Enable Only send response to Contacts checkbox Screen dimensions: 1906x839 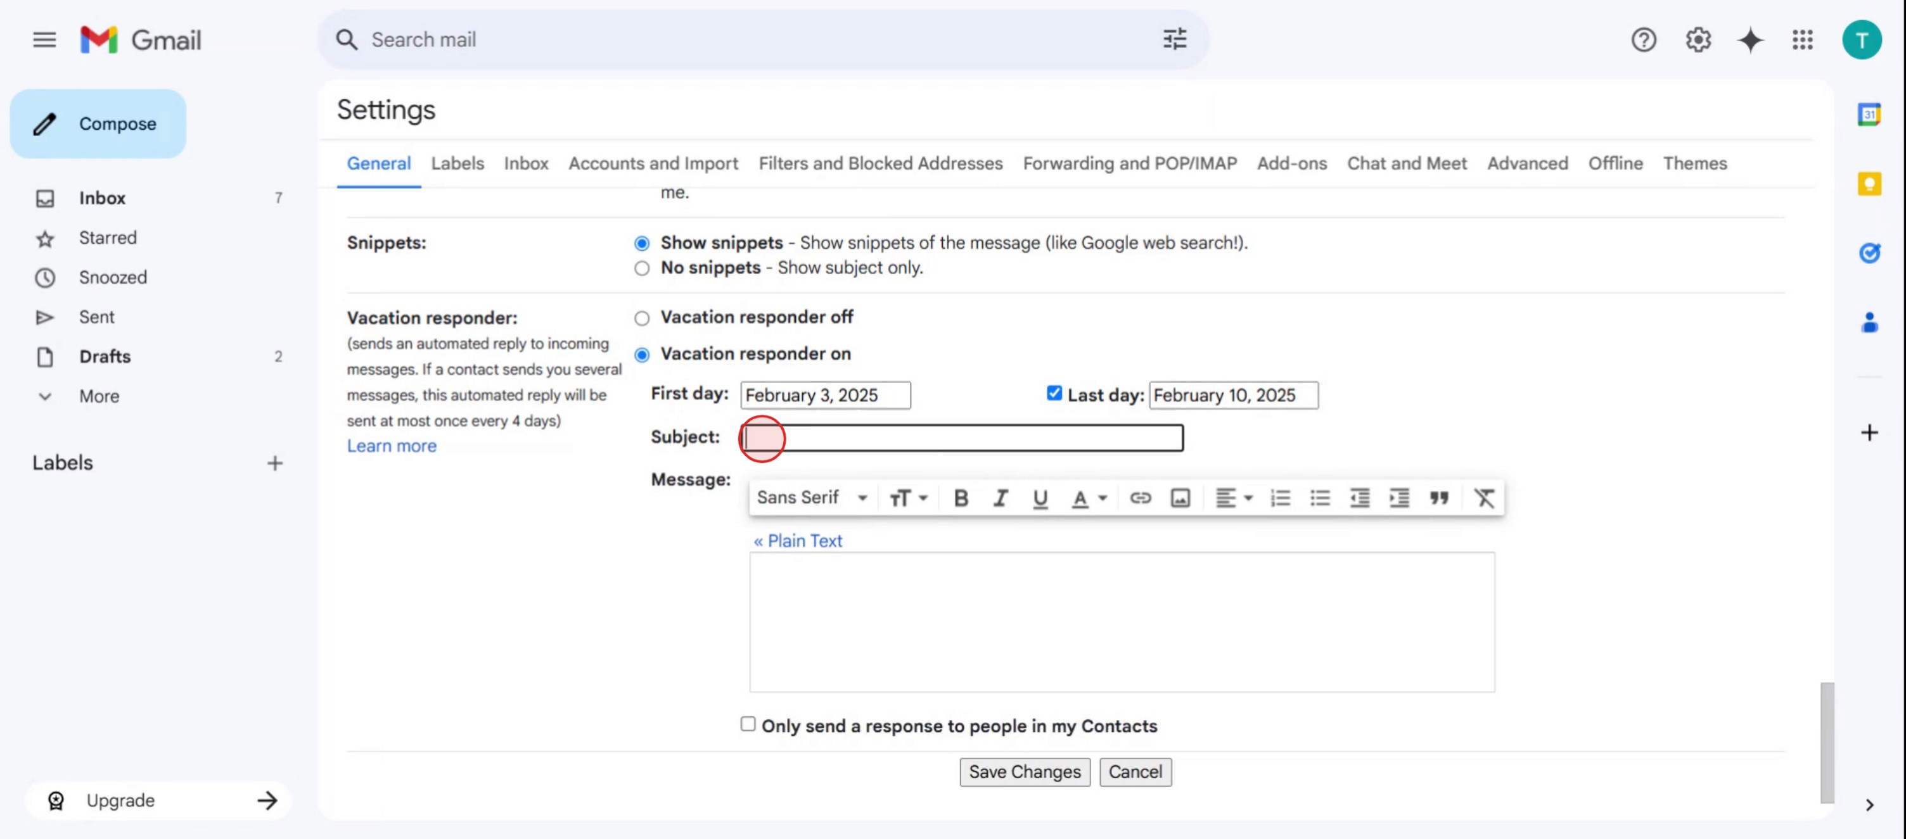pyautogui.click(x=747, y=724)
